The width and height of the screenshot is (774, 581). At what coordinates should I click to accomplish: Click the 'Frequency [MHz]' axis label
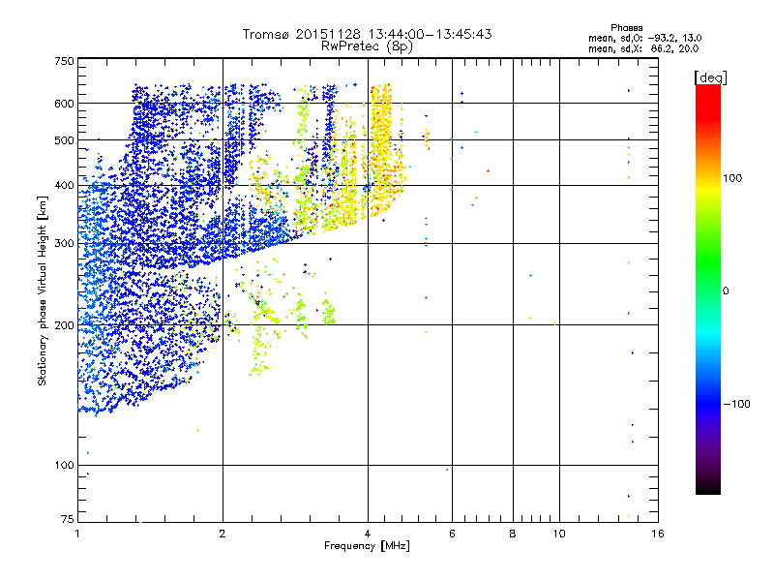pos(367,546)
